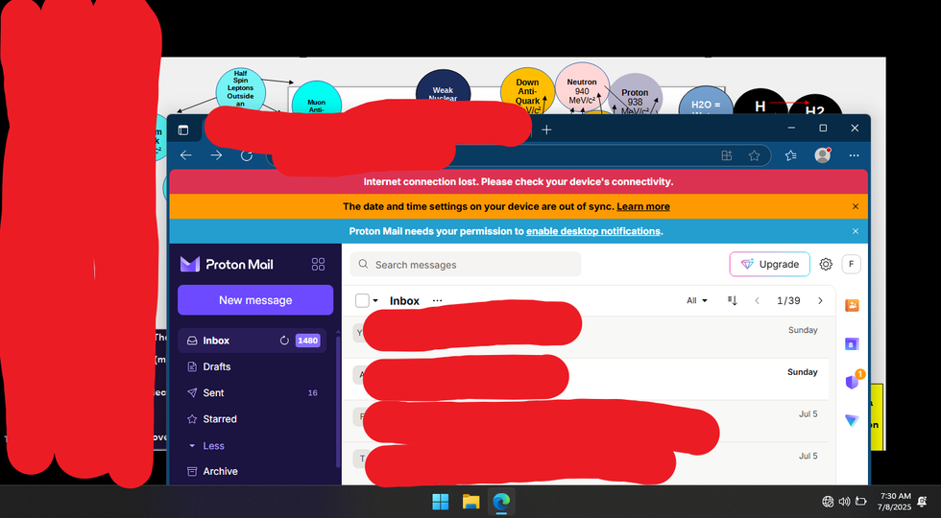
Task: Open the Windows Start menu
Action: [x=441, y=502]
